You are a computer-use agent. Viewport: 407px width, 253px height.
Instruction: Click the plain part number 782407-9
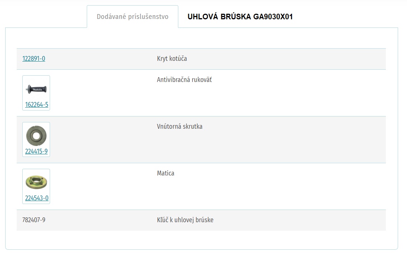coord(34,220)
